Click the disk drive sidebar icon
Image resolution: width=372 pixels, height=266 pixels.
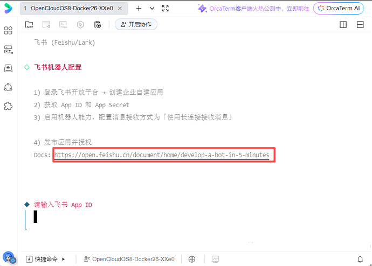click(x=8, y=68)
